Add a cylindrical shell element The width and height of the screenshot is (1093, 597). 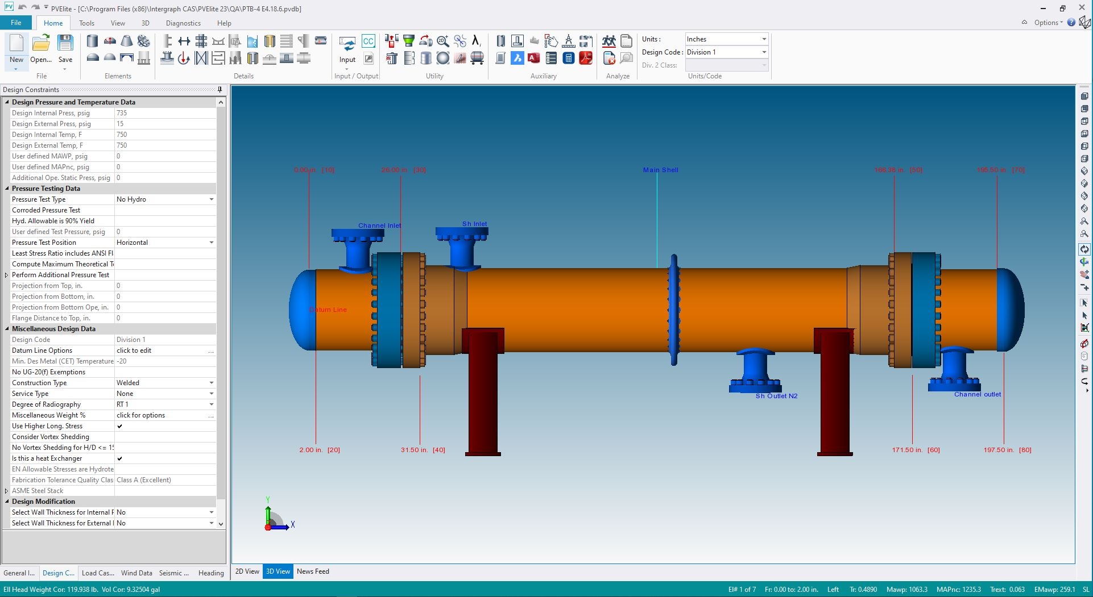[x=92, y=41]
